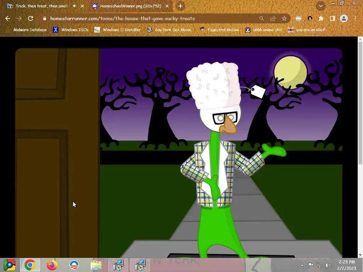The width and height of the screenshot is (363, 272).
Task: Open the first installer taskbar icon
Action: tap(118, 265)
